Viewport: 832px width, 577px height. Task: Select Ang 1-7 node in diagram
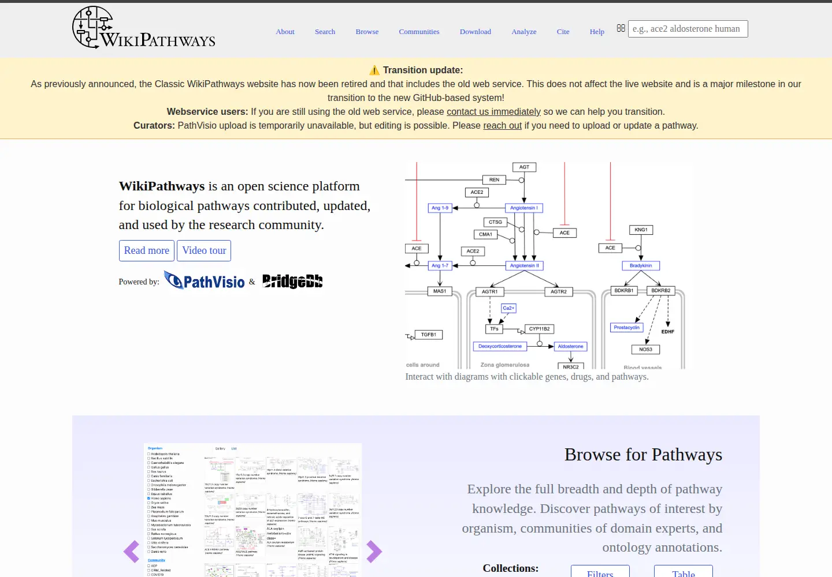click(440, 266)
